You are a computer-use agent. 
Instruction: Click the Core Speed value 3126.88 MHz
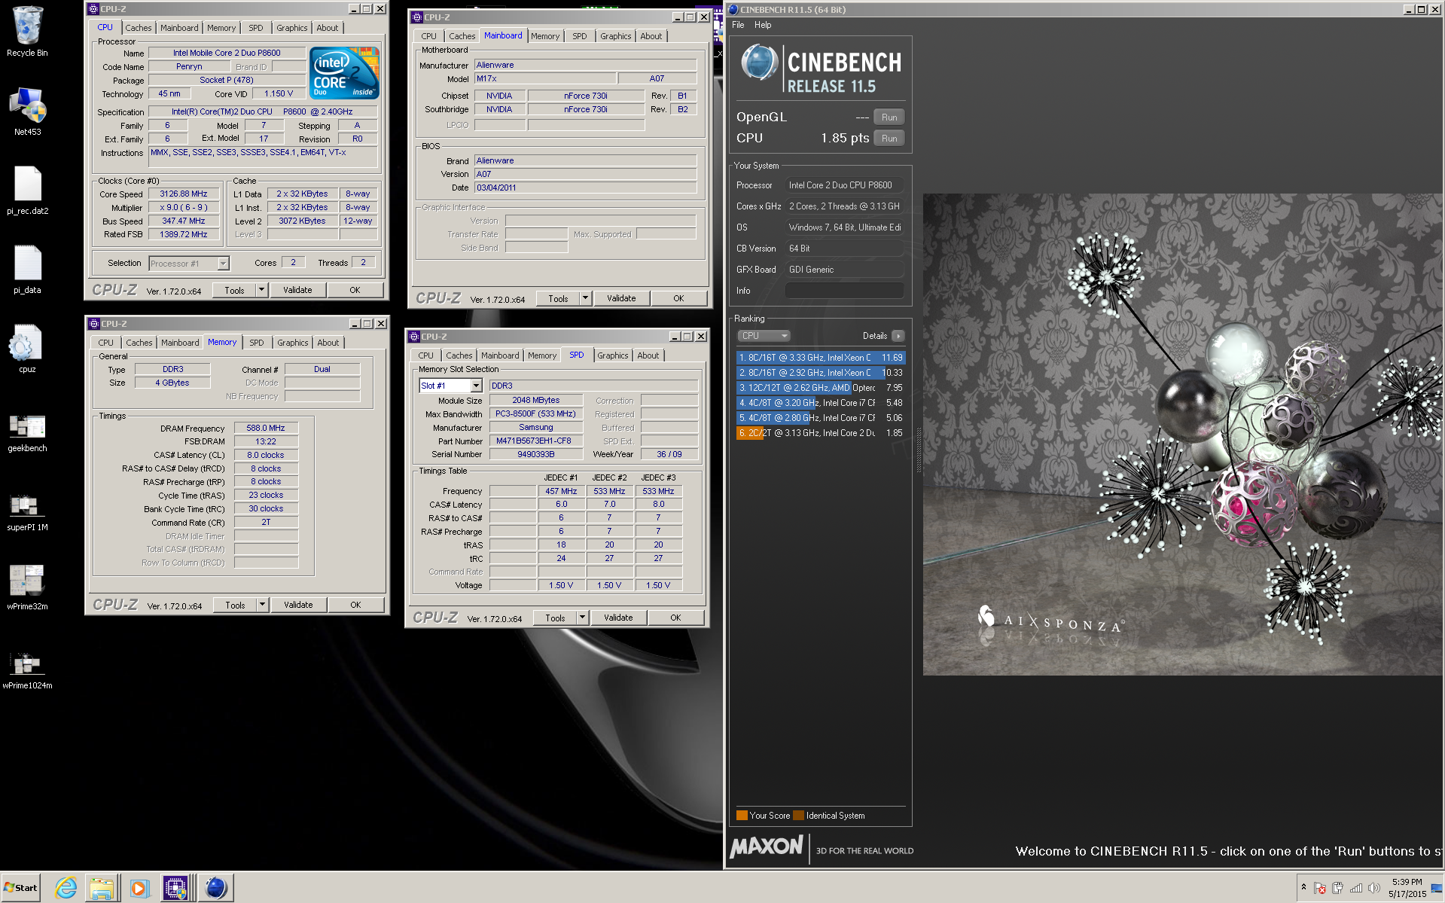click(x=184, y=194)
